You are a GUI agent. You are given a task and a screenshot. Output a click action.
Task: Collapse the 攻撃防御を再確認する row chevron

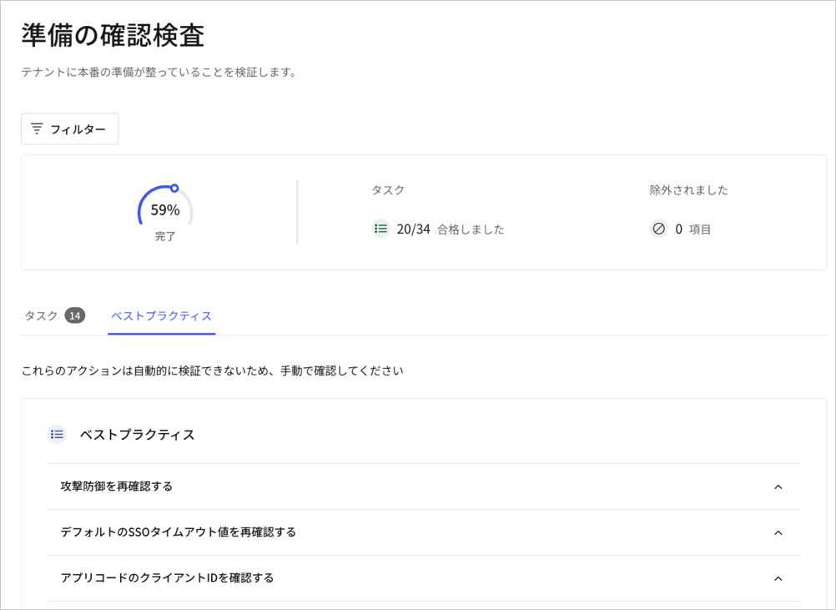pyautogui.click(x=778, y=486)
